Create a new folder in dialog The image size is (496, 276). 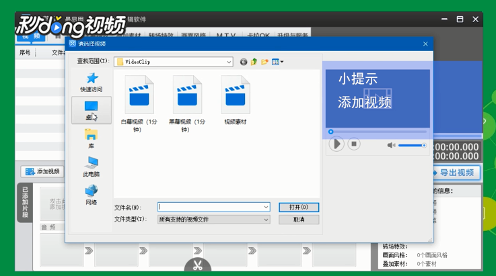pos(264,62)
